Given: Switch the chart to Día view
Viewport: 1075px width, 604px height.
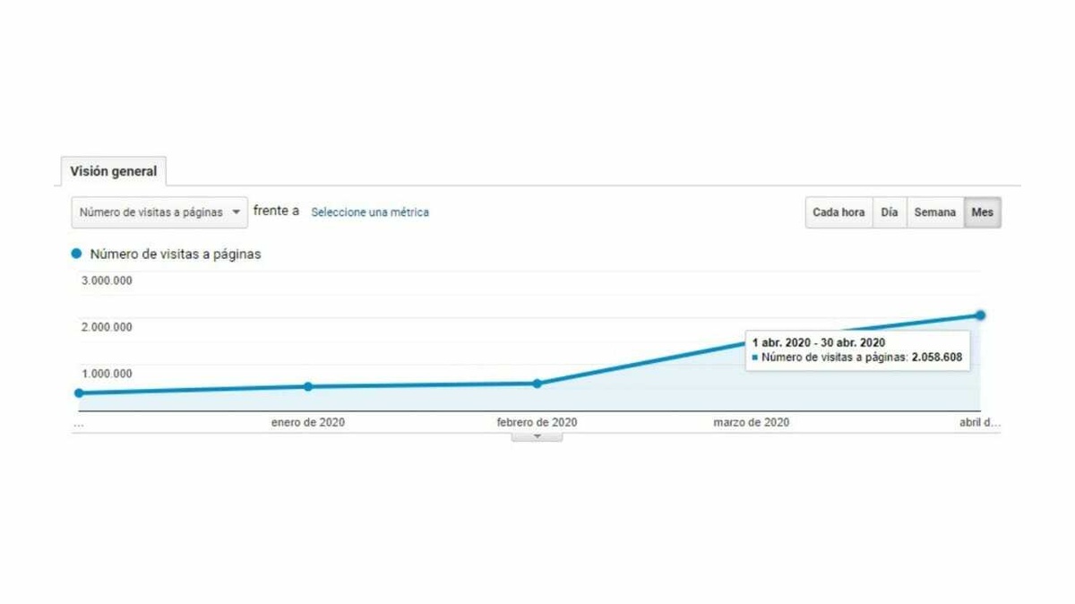Looking at the screenshot, I should pos(890,212).
